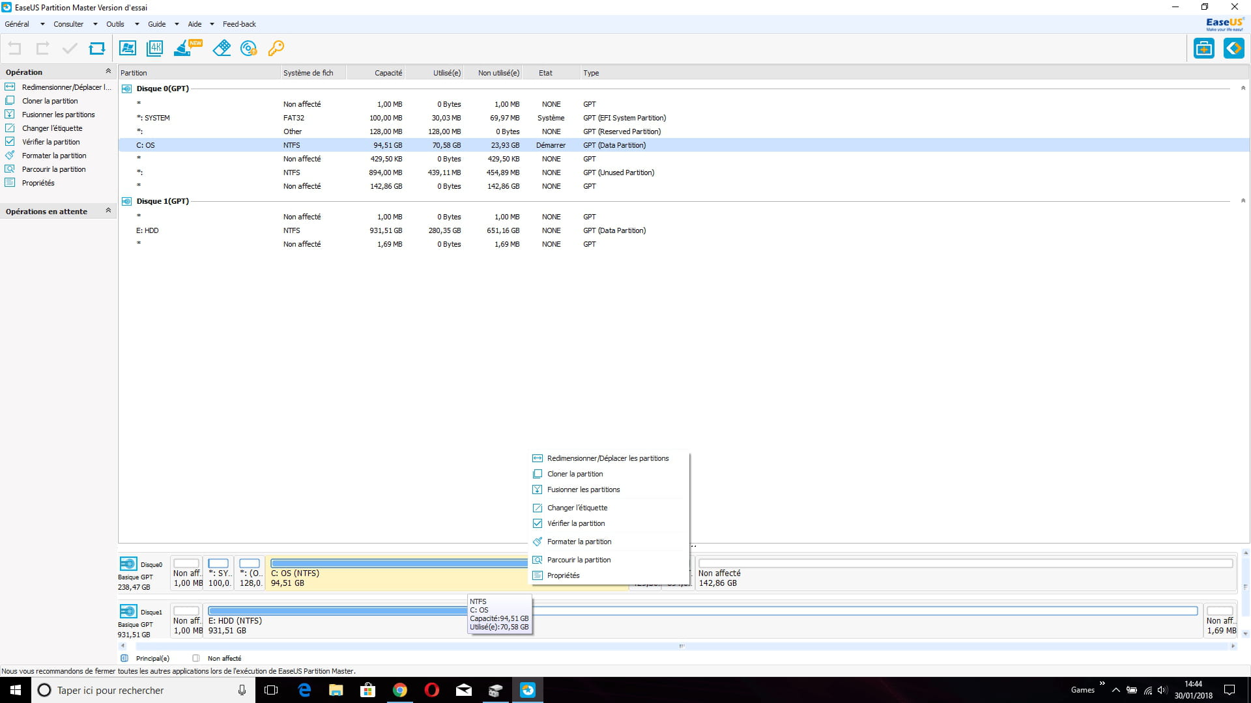The height and width of the screenshot is (703, 1251).
Task: Collapse the Disque 1(GPT) group
Action: [1243, 200]
